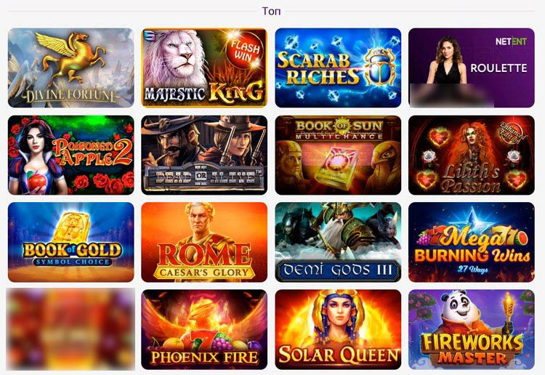Open NetEnt Roulette live game
545x375 pixels.
click(x=472, y=68)
